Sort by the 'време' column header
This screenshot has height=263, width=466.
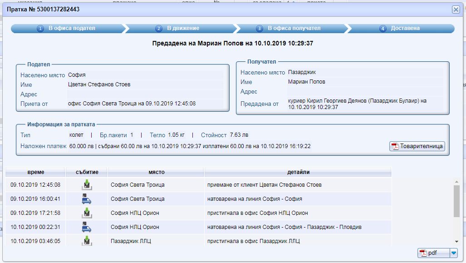[x=35, y=172]
